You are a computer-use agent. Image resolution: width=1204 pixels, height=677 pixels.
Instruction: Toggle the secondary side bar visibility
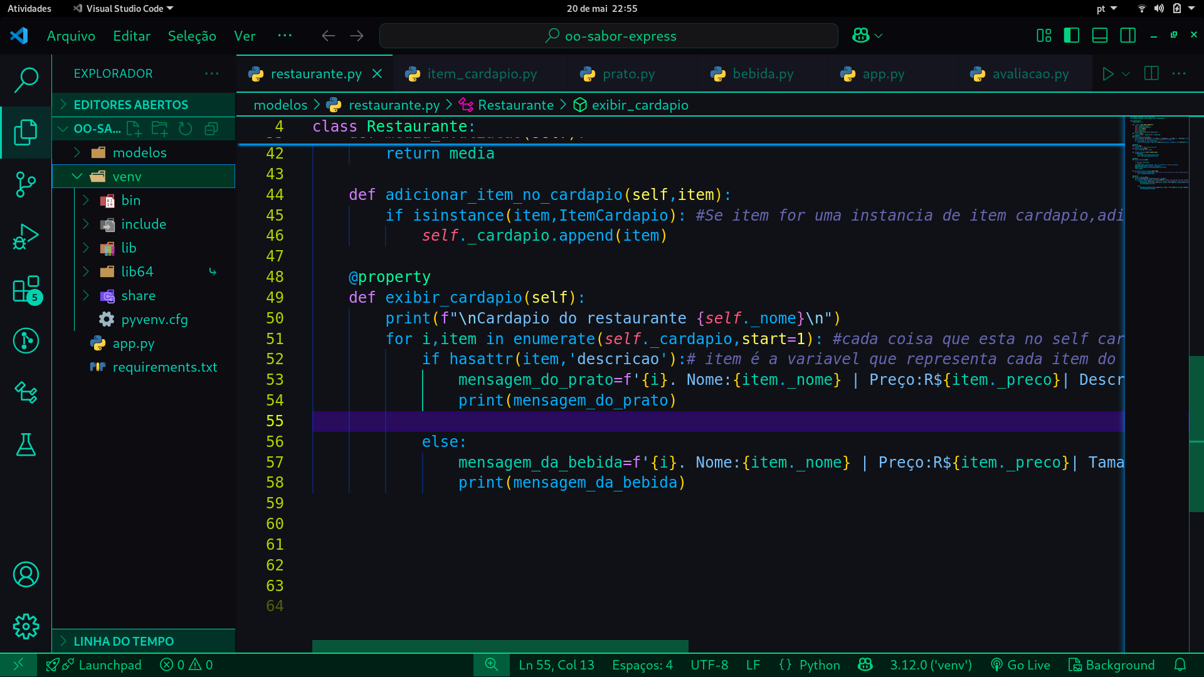[1128, 36]
